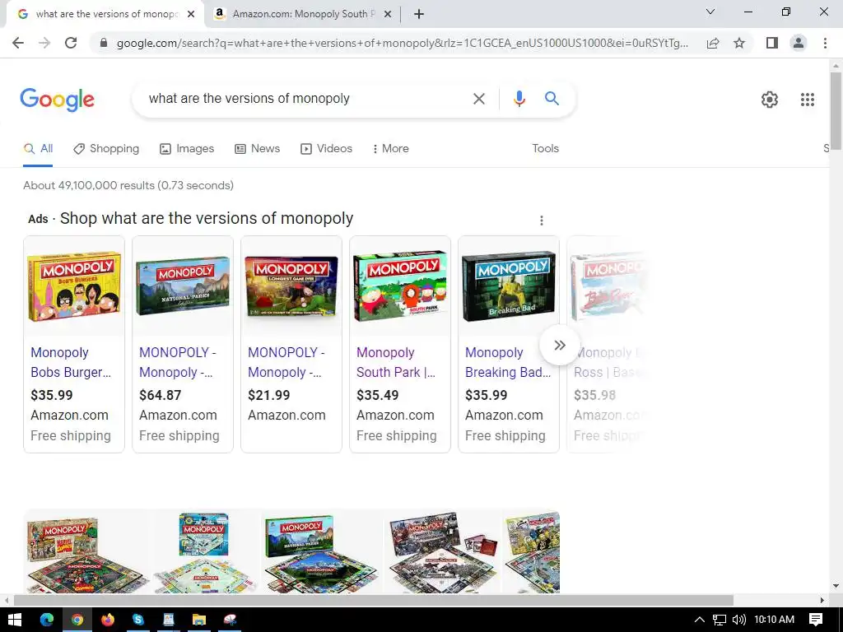The image size is (843, 632).
Task: Select the Monopoly Breaking Bad product image
Action: point(509,286)
